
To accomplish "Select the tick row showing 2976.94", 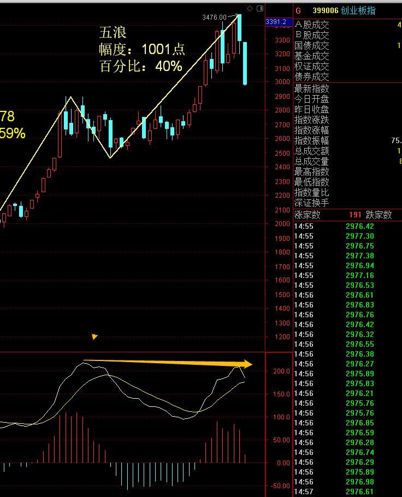I will 348,265.
